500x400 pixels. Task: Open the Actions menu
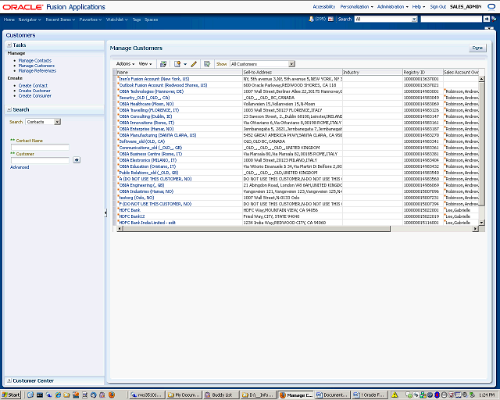[x=125, y=63]
